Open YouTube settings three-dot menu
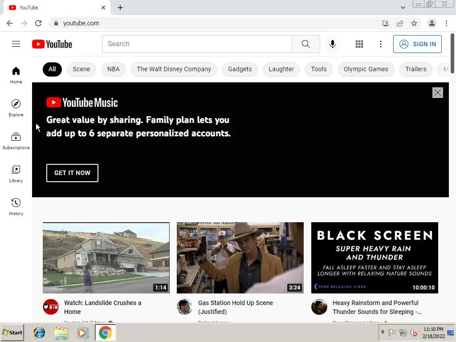Image resolution: width=456 pixels, height=342 pixels. [x=380, y=44]
